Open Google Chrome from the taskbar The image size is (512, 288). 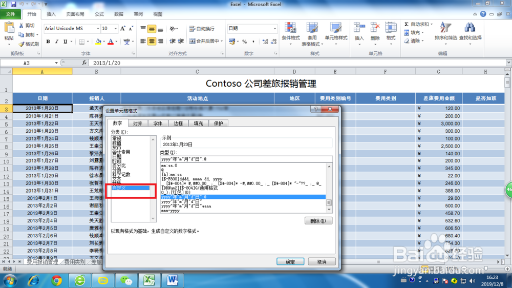[57, 280]
